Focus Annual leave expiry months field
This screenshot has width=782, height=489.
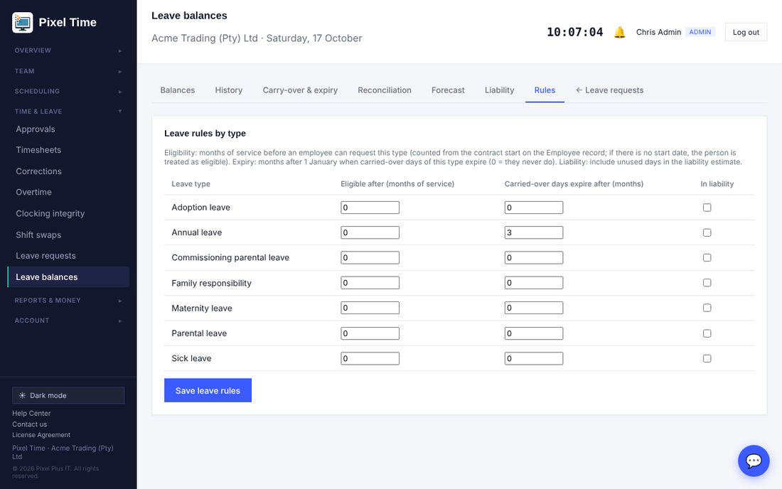(x=534, y=232)
